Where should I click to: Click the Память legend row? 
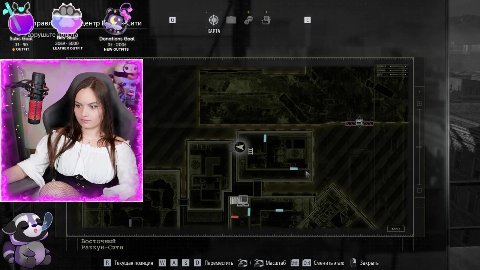[x=392, y=70]
